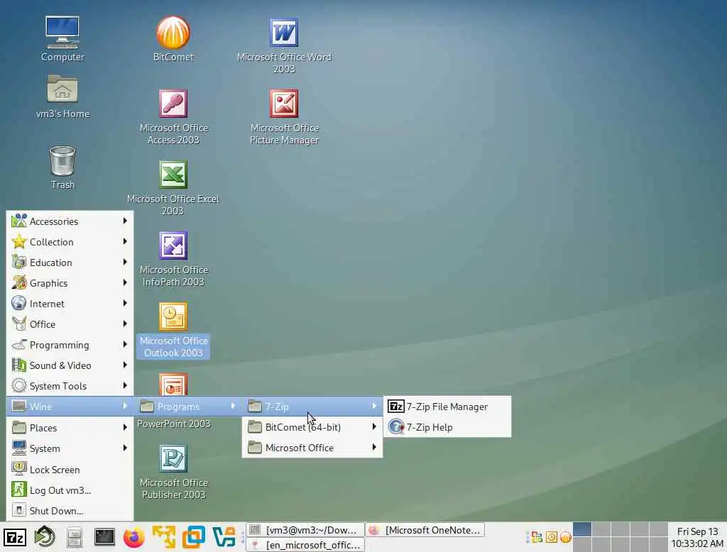Launch the terminal from the panel
Image resolution: width=727 pixels, height=552 pixels.
(x=104, y=536)
